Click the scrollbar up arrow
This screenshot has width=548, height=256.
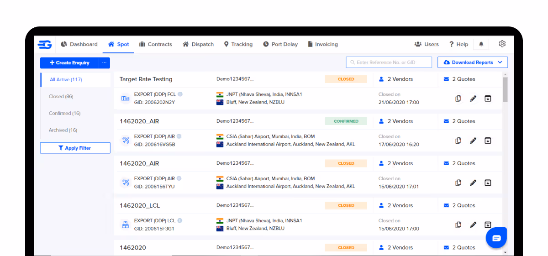(x=505, y=74)
